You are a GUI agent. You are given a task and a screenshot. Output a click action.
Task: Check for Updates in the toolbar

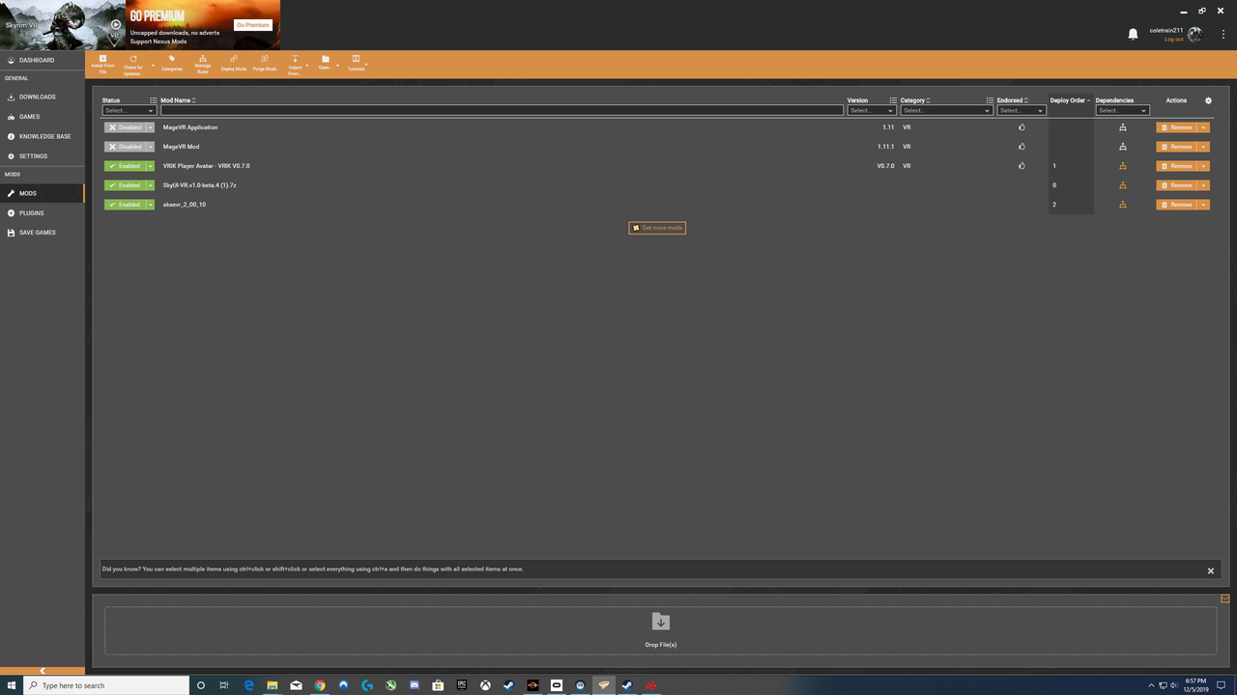[132, 64]
